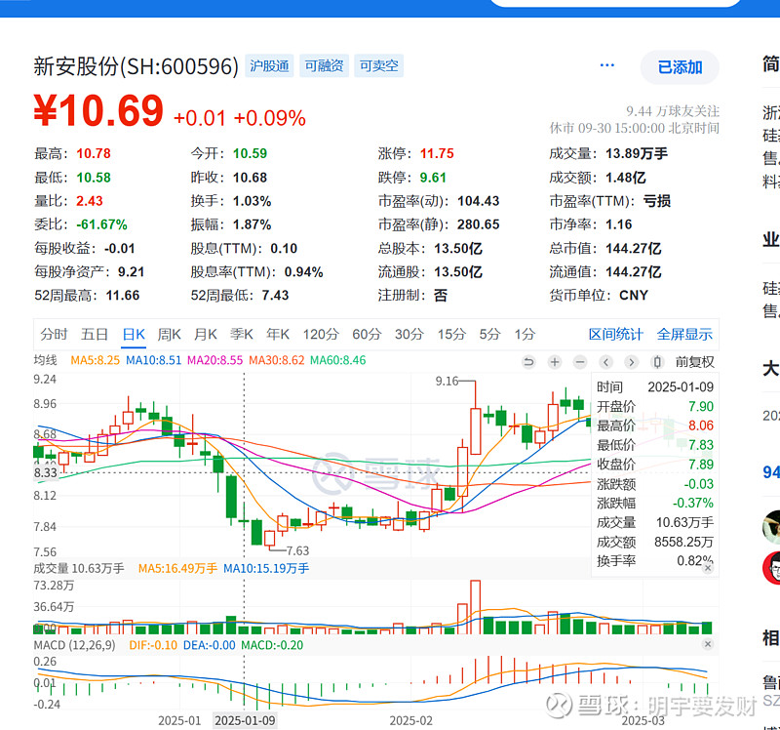Image resolution: width=780 pixels, height=730 pixels.
Task: Click the MACD (12,26,9) label
Action: (x=75, y=645)
